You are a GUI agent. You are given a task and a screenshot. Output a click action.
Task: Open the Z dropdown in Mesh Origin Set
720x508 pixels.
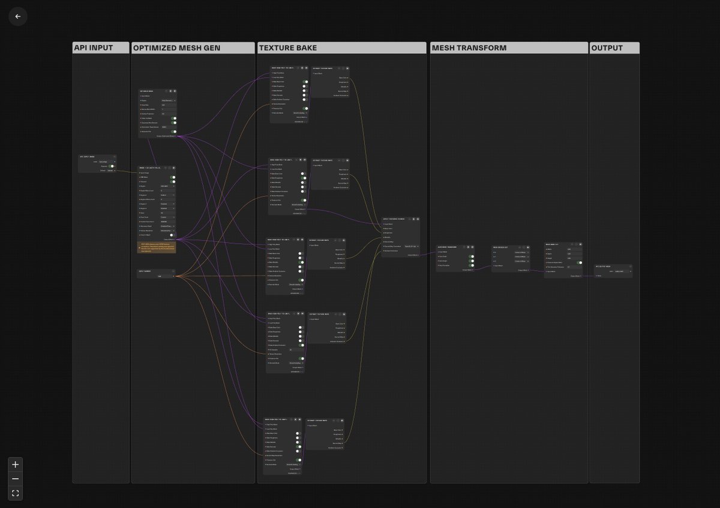[522, 261]
